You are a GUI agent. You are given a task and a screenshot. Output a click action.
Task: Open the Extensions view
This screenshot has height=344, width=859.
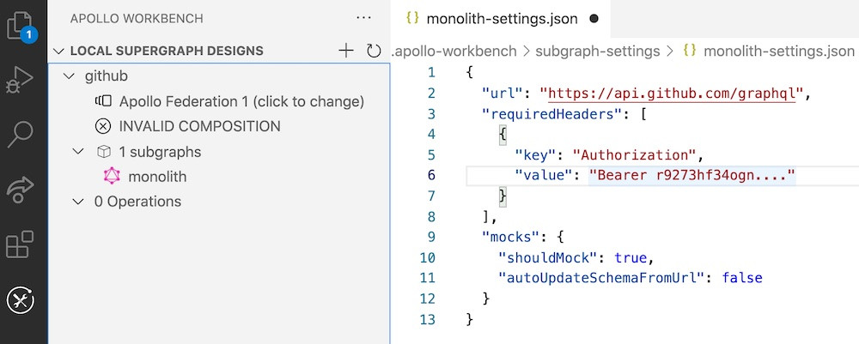[21, 244]
